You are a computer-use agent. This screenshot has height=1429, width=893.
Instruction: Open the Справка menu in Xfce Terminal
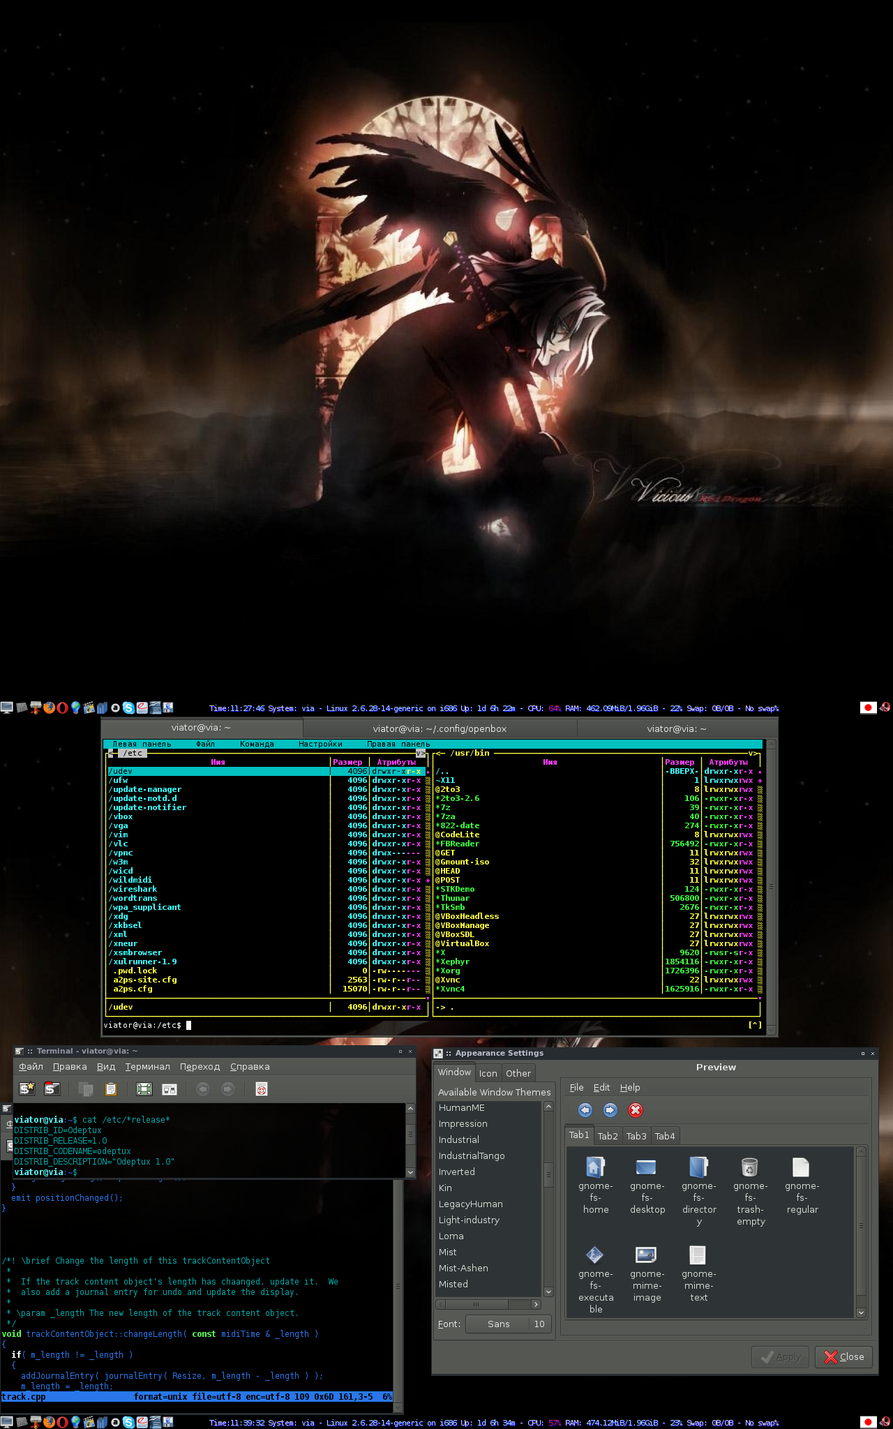coord(250,1066)
